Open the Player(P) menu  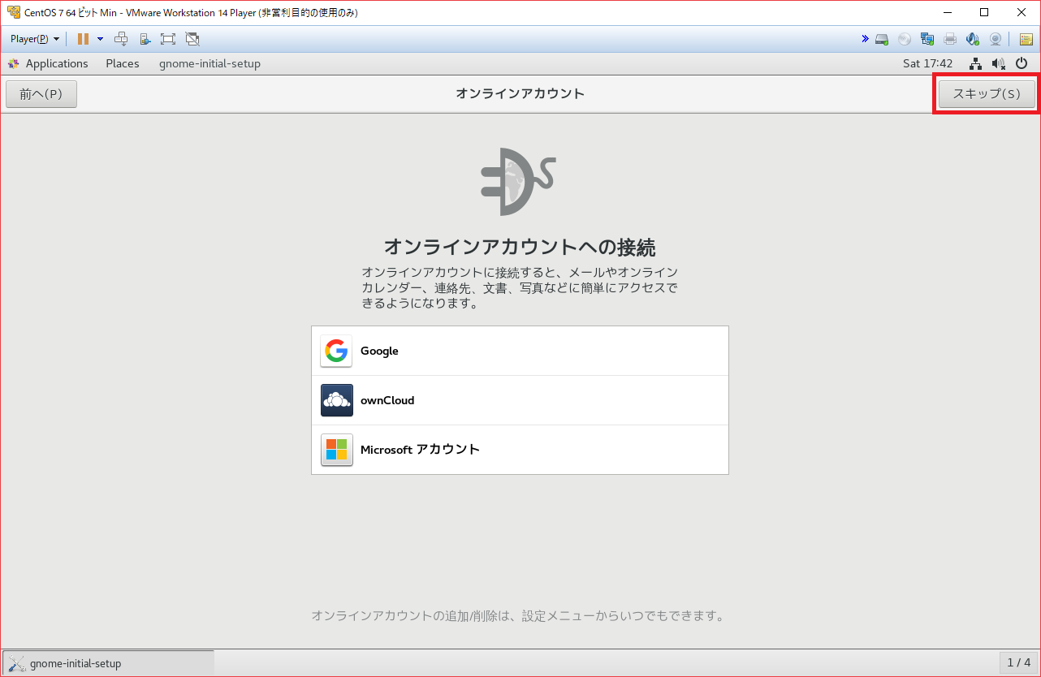click(35, 39)
